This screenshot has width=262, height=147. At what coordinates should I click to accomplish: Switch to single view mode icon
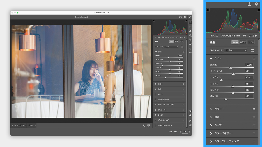[x=144, y=126]
